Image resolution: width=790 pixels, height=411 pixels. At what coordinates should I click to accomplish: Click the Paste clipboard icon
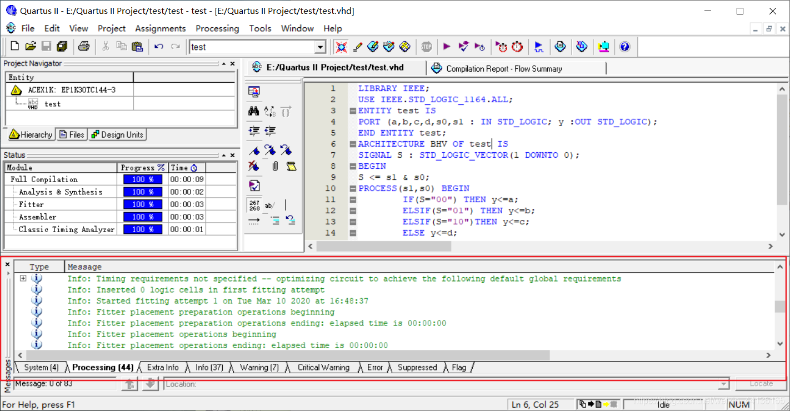coord(137,47)
